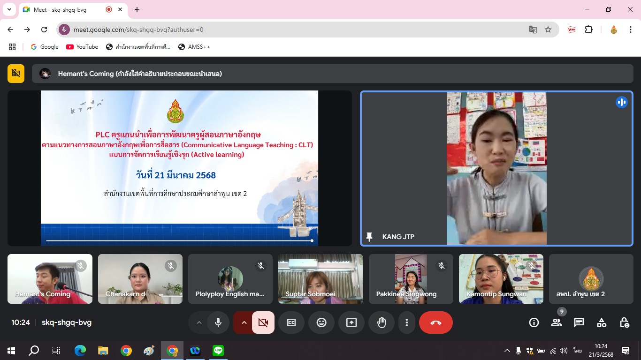Image resolution: width=641 pixels, height=360 pixels.
Task: Open the Activities shapes icon
Action: pyautogui.click(x=602, y=322)
